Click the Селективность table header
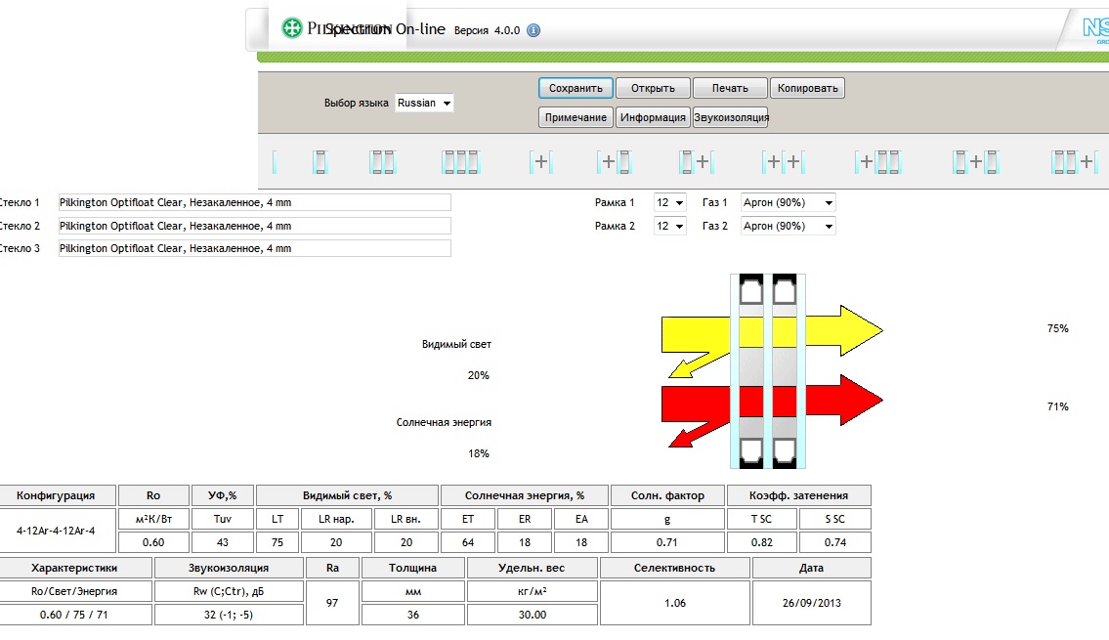 coord(675,568)
